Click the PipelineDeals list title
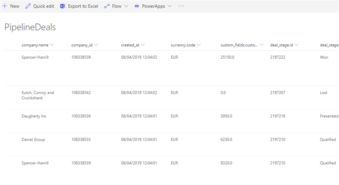The height and width of the screenshot is (185, 339). (30, 27)
